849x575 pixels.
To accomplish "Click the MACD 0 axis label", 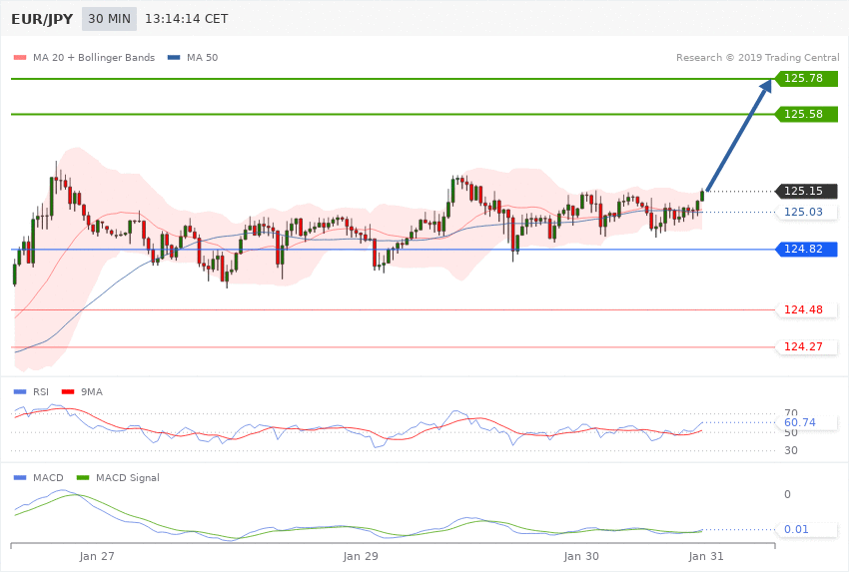I will [x=787, y=494].
